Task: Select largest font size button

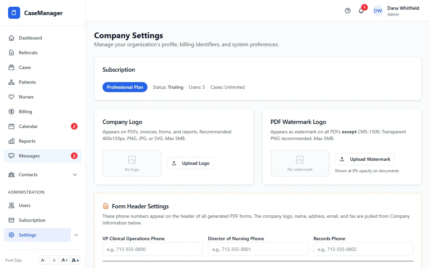Action: [x=76, y=260]
